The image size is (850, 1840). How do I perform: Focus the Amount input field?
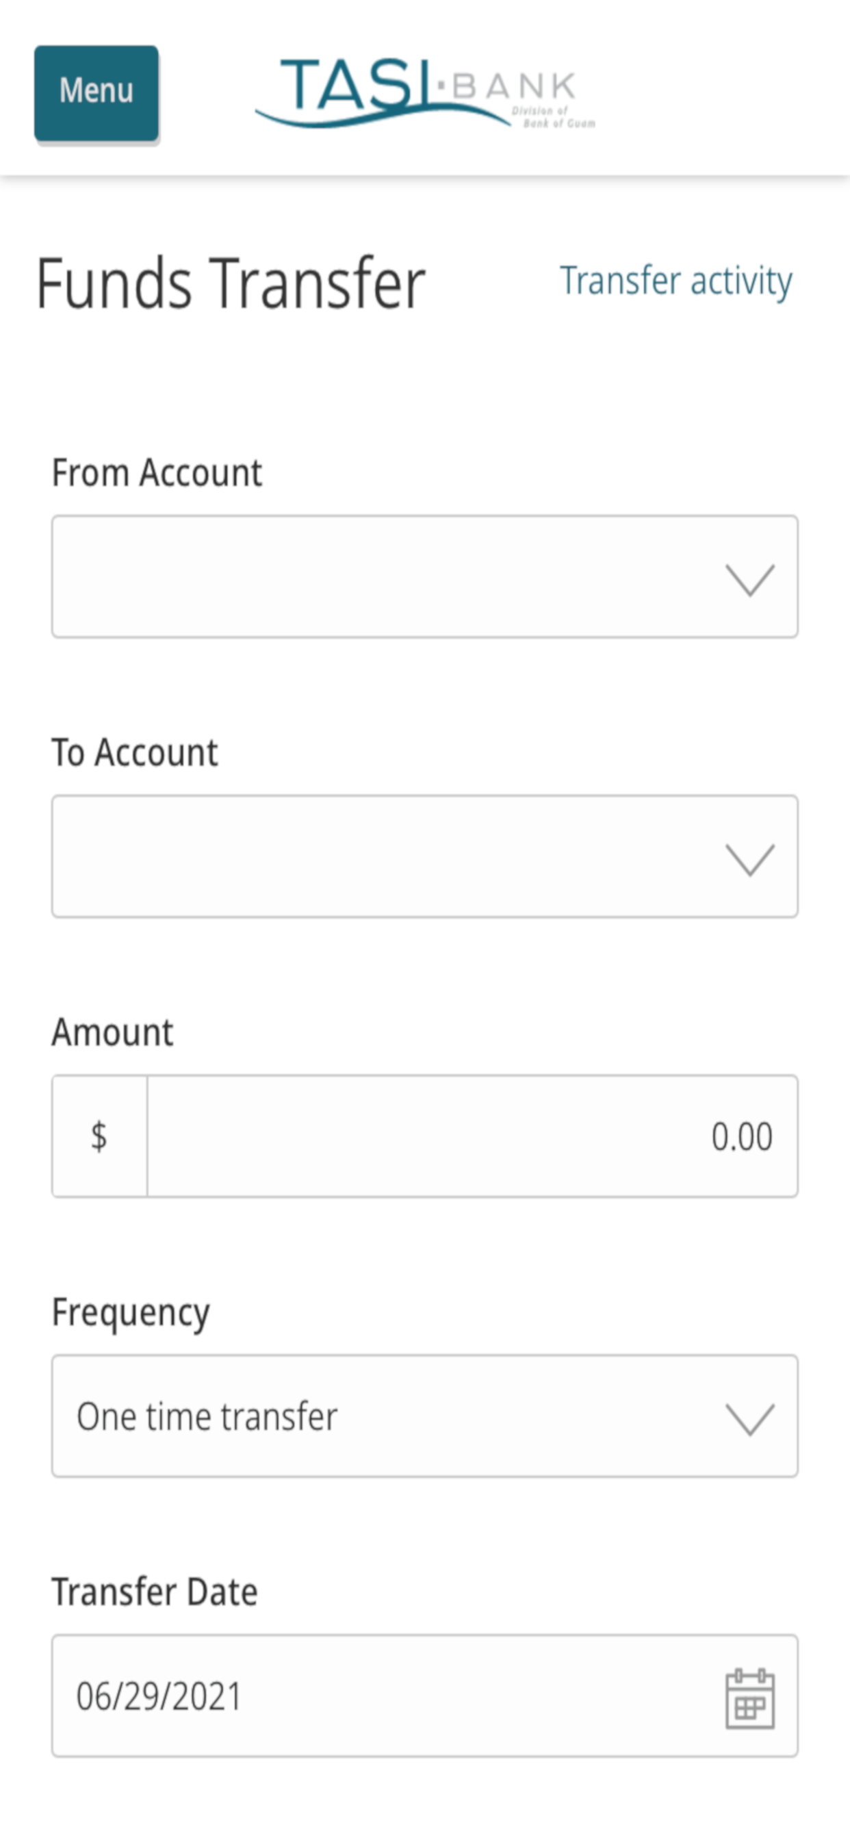(472, 1136)
